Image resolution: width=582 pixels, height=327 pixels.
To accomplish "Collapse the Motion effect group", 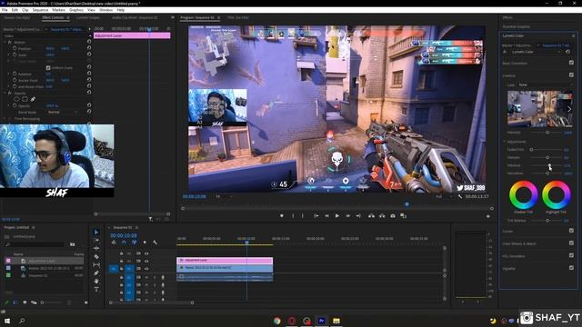I will tap(5, 43).
